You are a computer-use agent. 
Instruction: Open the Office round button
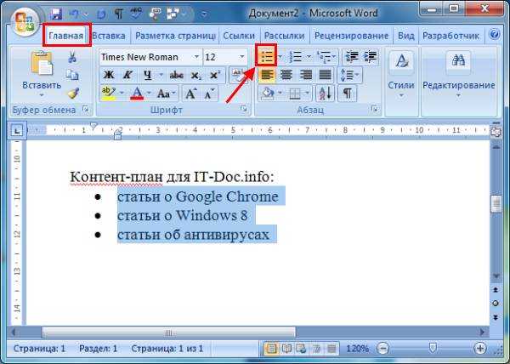(25, 21)
